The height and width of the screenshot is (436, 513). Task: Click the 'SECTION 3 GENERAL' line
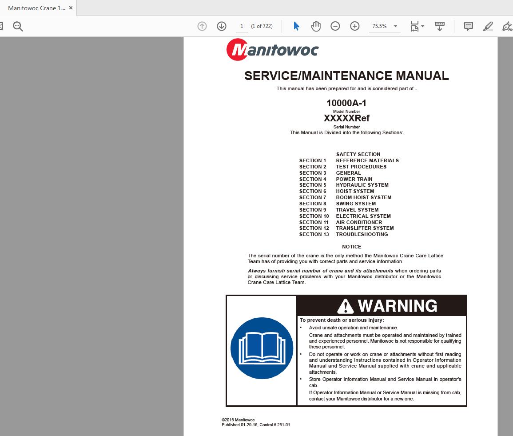330,173
